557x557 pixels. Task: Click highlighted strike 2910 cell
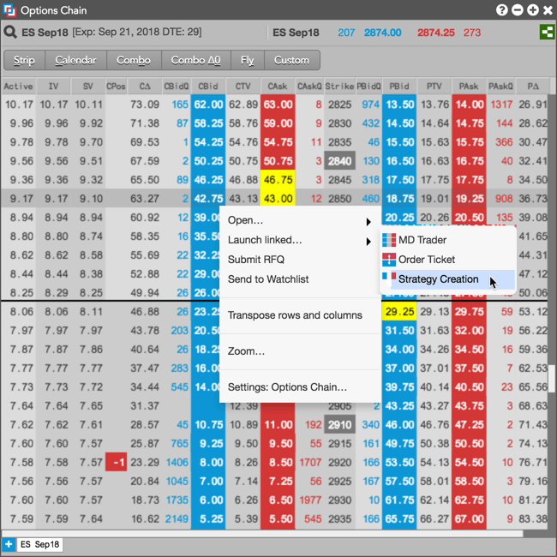pyautogui.click(x=339, y=424)
